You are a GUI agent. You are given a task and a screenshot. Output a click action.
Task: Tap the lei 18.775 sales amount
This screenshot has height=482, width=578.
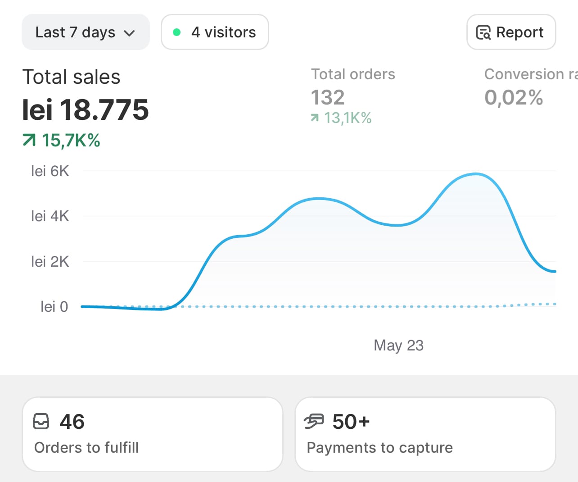click(x=85, y=109)
